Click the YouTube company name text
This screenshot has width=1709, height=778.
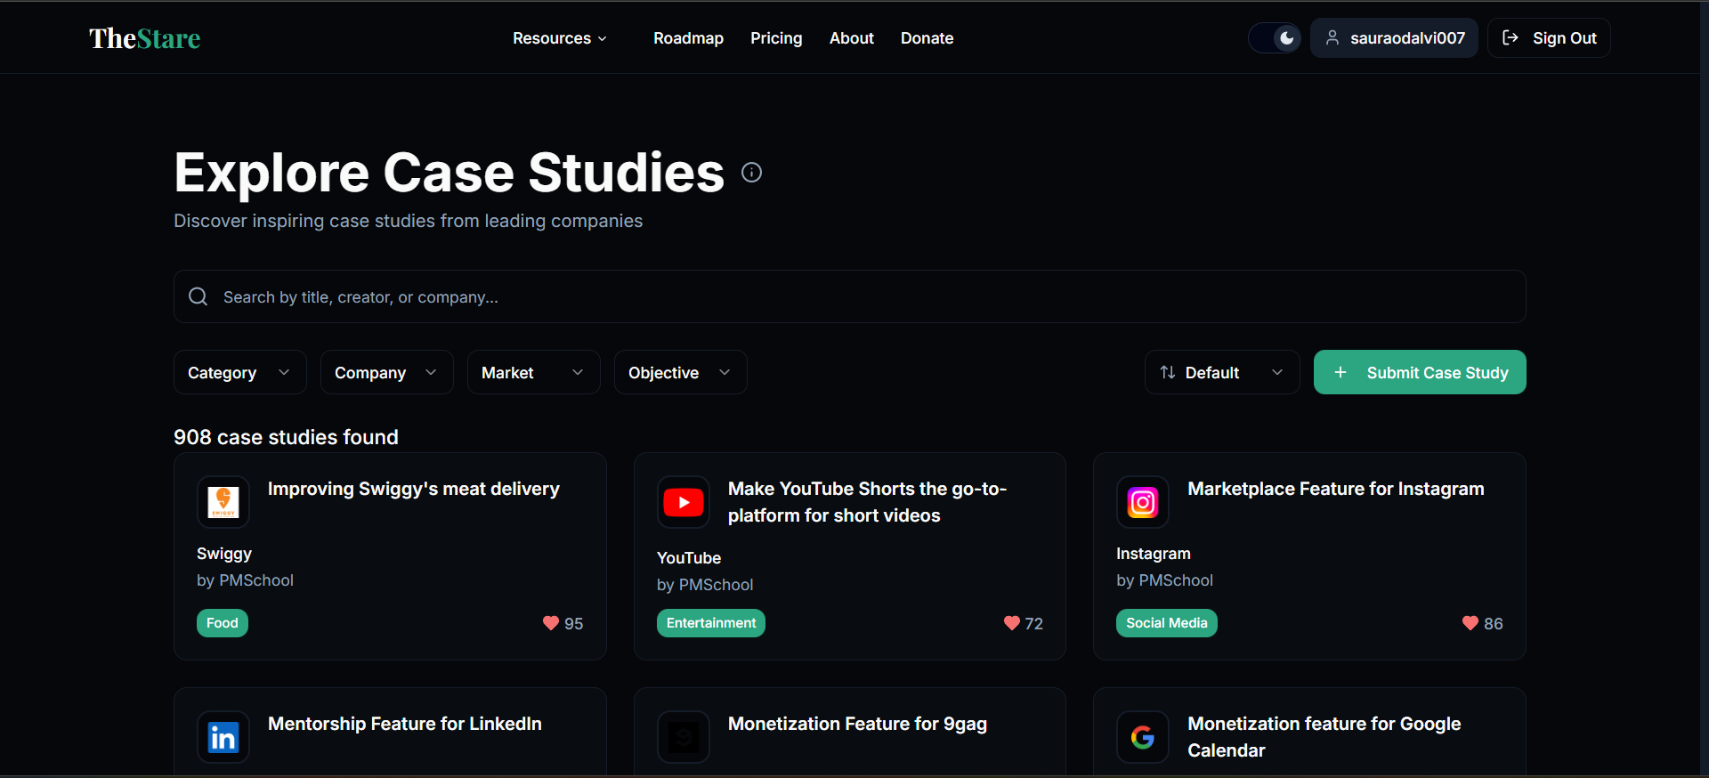[689, 558]
